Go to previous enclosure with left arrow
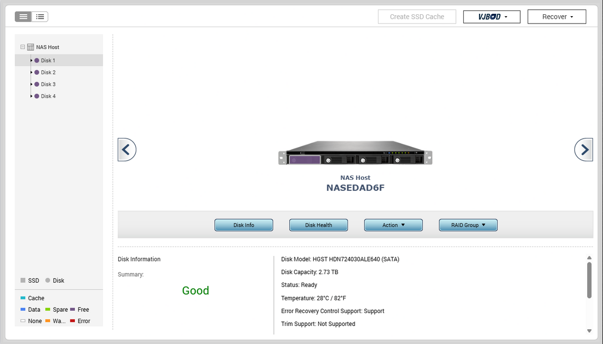The width and height of the screenshot is (603, 344). pyautogui.click(x=127, y=149)
